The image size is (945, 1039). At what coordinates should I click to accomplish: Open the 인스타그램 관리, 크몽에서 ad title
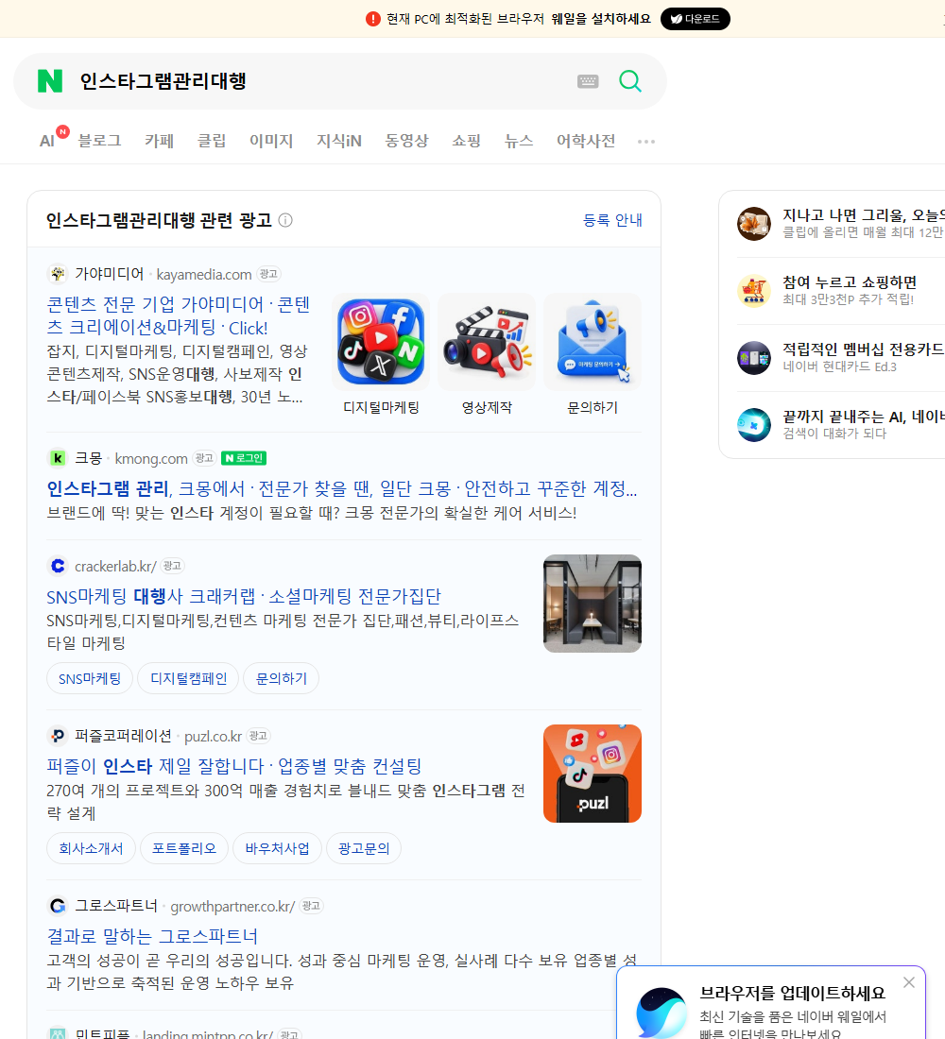341,488
